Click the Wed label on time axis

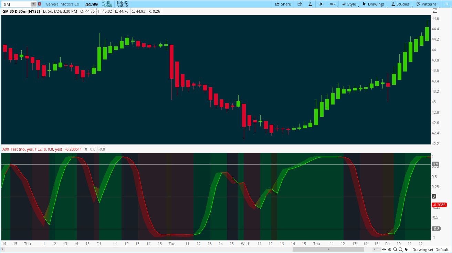pos(245,244)
